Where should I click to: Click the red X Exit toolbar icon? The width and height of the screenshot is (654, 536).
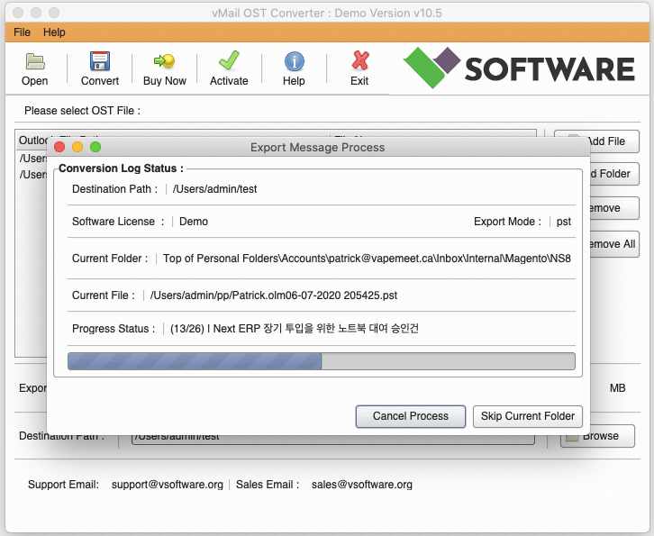pyautogui.click(x=359, y=62)
